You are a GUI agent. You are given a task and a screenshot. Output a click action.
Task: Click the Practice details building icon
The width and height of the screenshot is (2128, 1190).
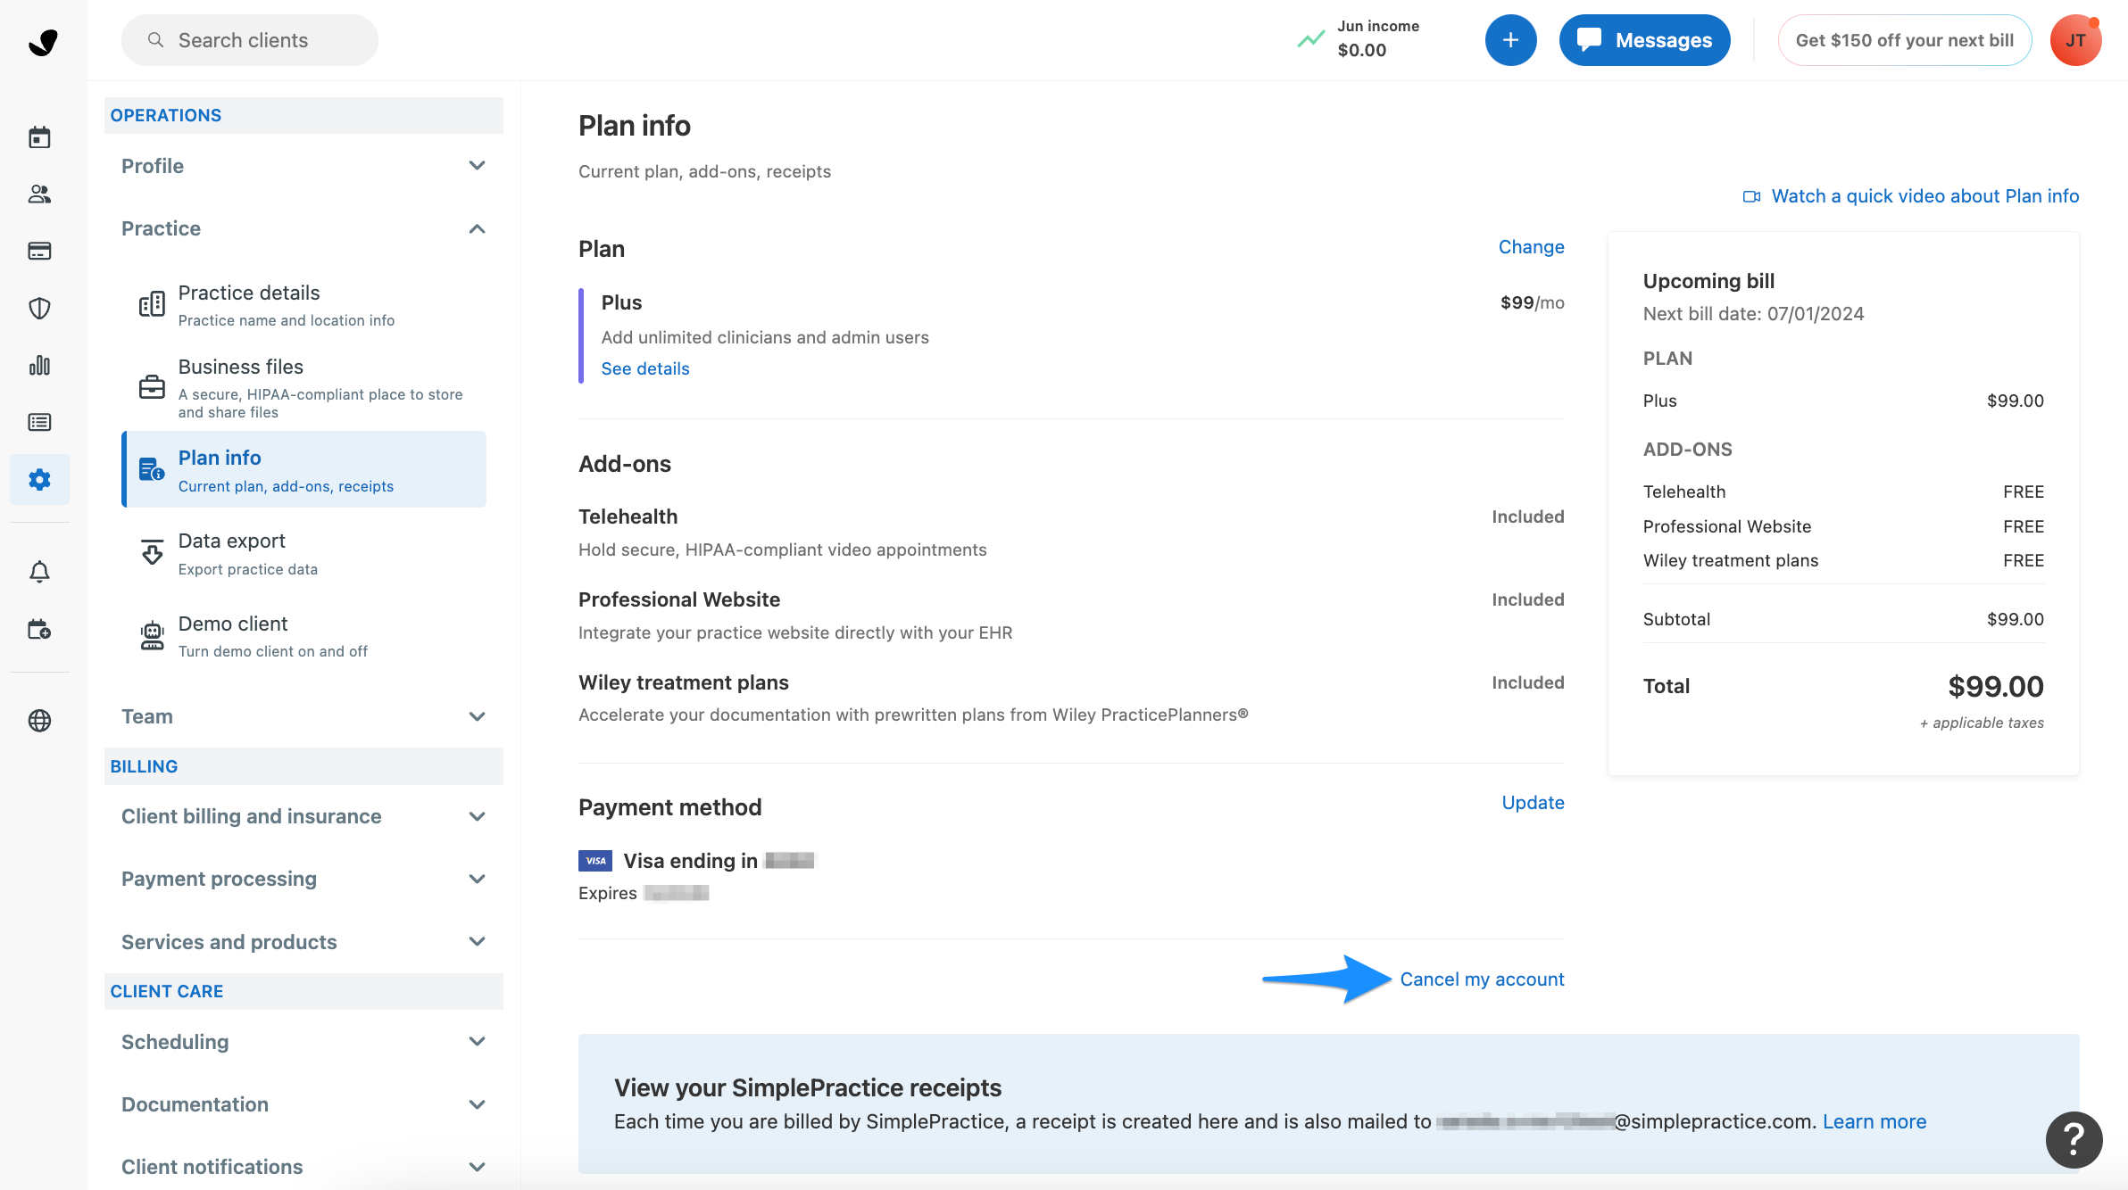coord(152,304)
